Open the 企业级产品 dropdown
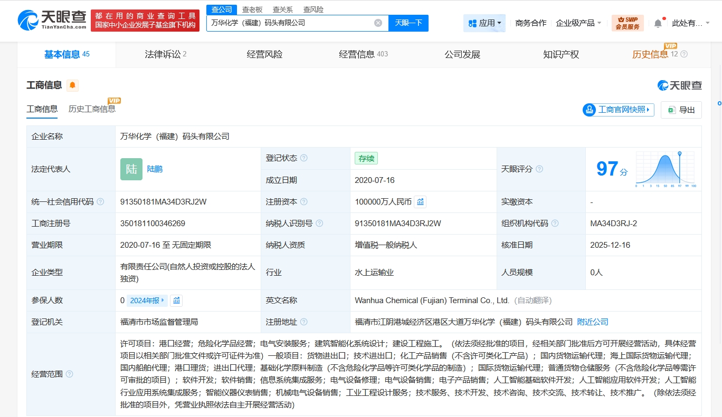 578,23
